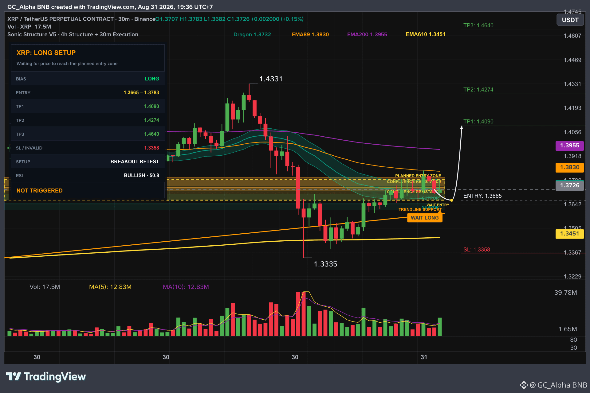Image resolution: width=590 pixels, height=393 pixels.
Task: Click the PLANNED ENTRY ZONE label
Action: [x=418, y=176]
